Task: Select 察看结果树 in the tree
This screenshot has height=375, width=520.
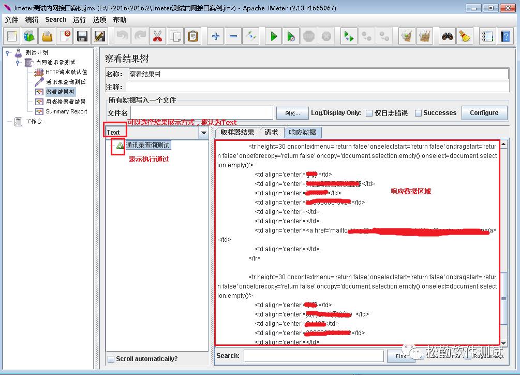Action: (60, 92)
